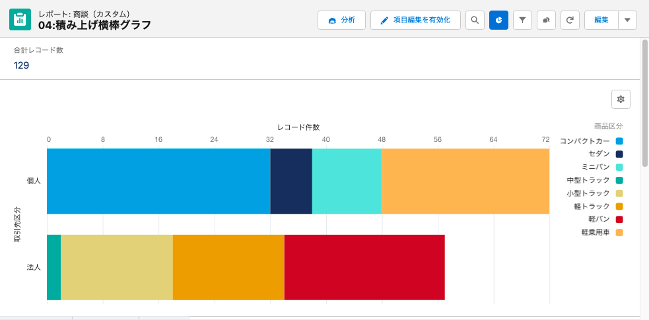Screen dimensions: 649x320
Task: Click the report type icon beside the title
Action: [20, 19]
